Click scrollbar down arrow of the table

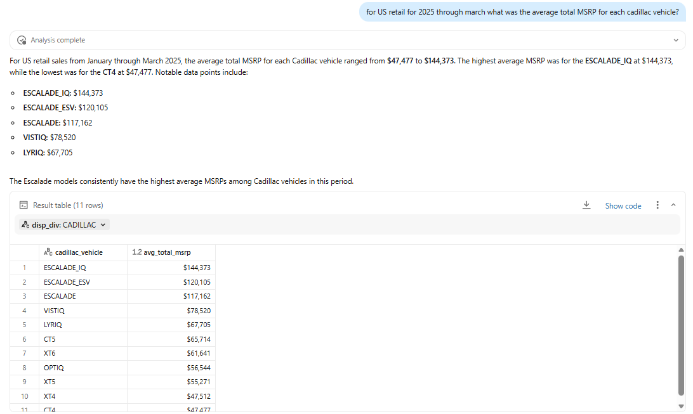[x=681, y=406]
